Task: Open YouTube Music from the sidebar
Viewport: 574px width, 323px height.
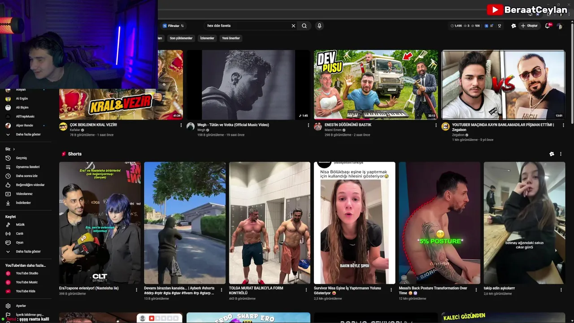Action: point(26,282)
